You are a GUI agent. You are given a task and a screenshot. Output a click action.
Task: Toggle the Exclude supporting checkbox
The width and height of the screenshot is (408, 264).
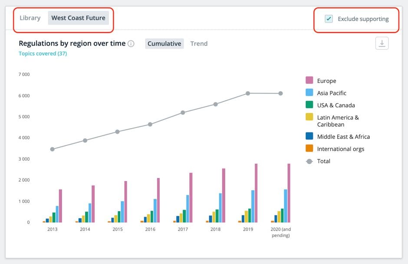pyautogui.click(x=329, y=19)
